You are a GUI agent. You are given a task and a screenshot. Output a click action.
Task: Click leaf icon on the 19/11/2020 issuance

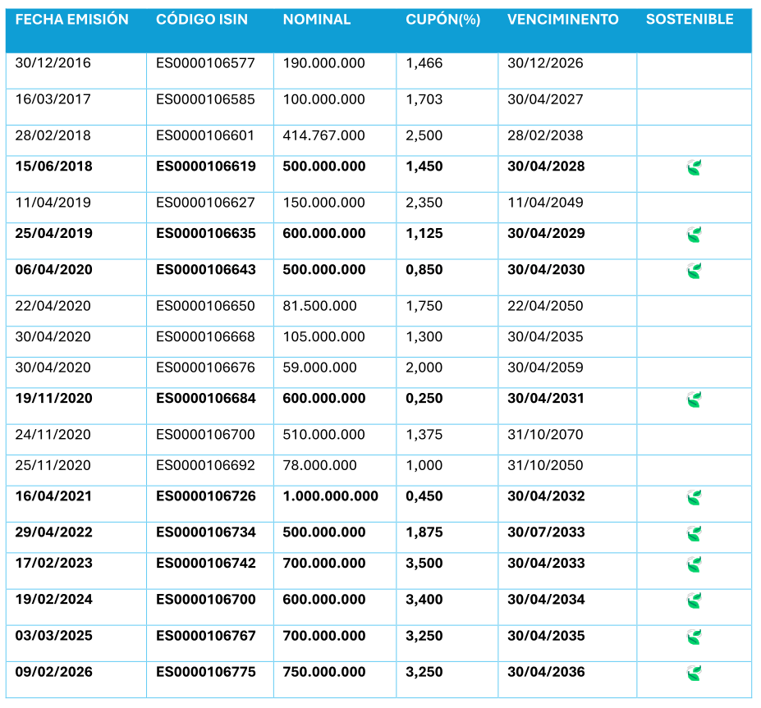pos(694,400)
